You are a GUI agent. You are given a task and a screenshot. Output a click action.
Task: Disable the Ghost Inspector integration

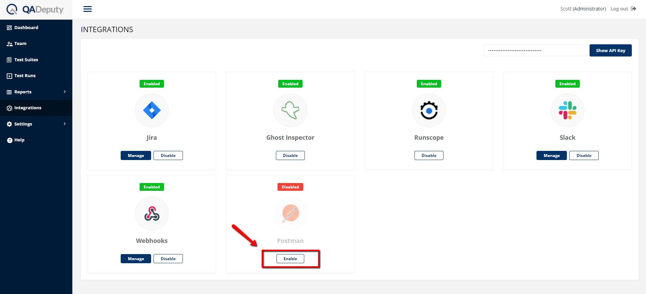[290, 156]
